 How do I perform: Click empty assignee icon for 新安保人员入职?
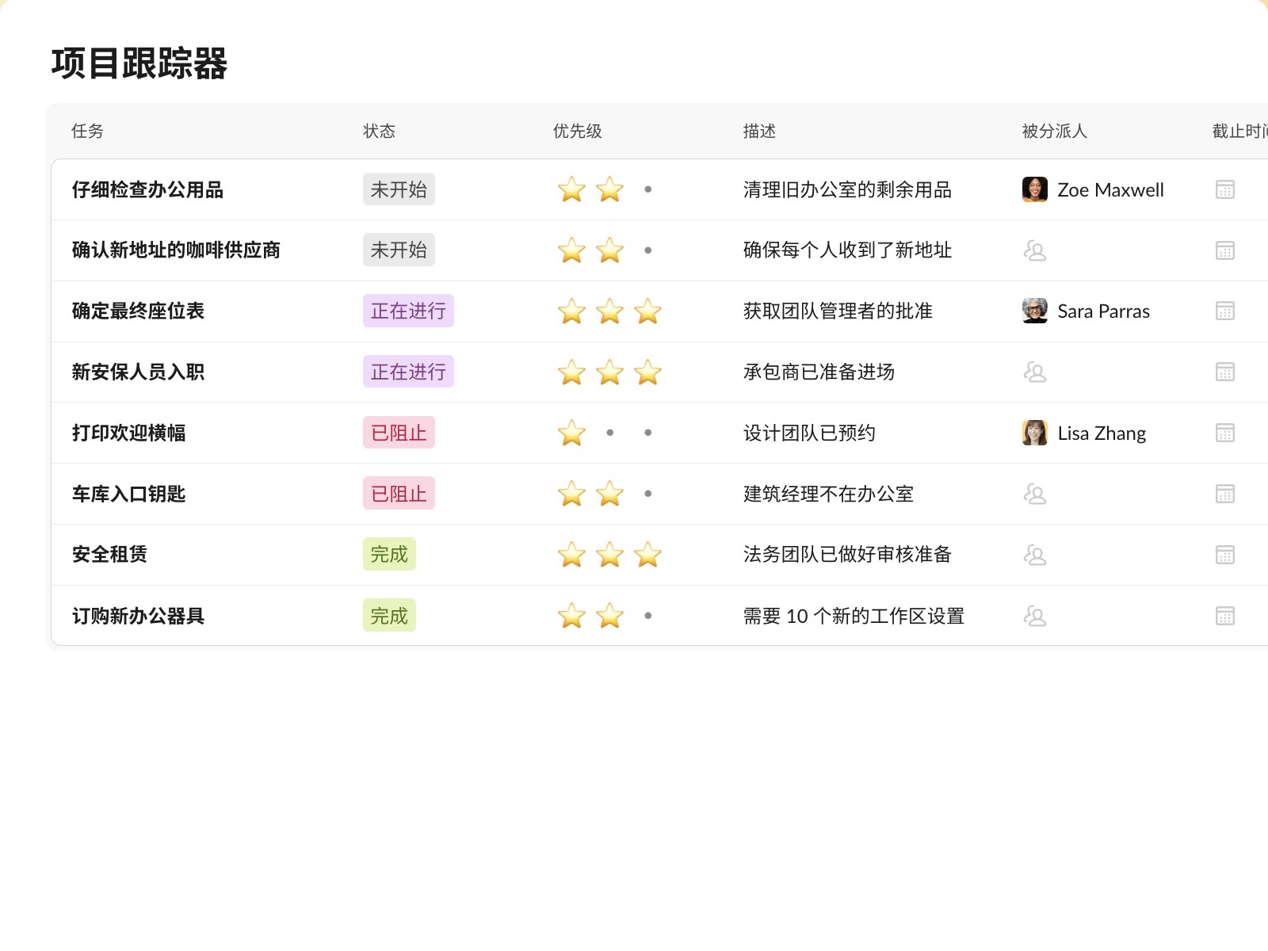tap(1034, 372)
